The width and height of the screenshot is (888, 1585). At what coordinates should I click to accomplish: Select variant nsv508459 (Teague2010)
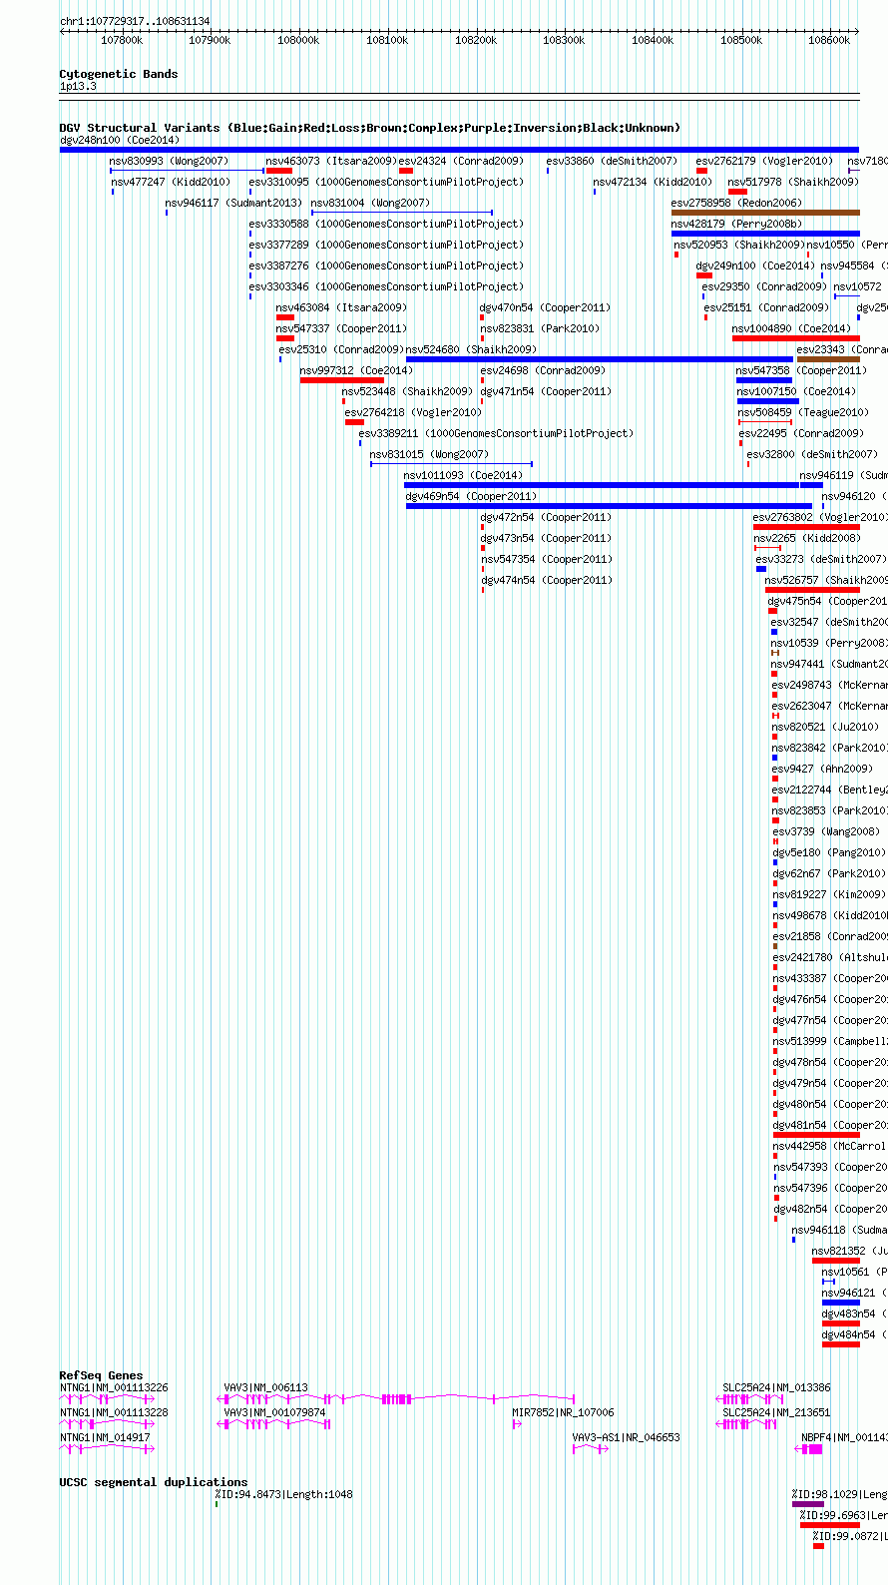coord(803,412)
